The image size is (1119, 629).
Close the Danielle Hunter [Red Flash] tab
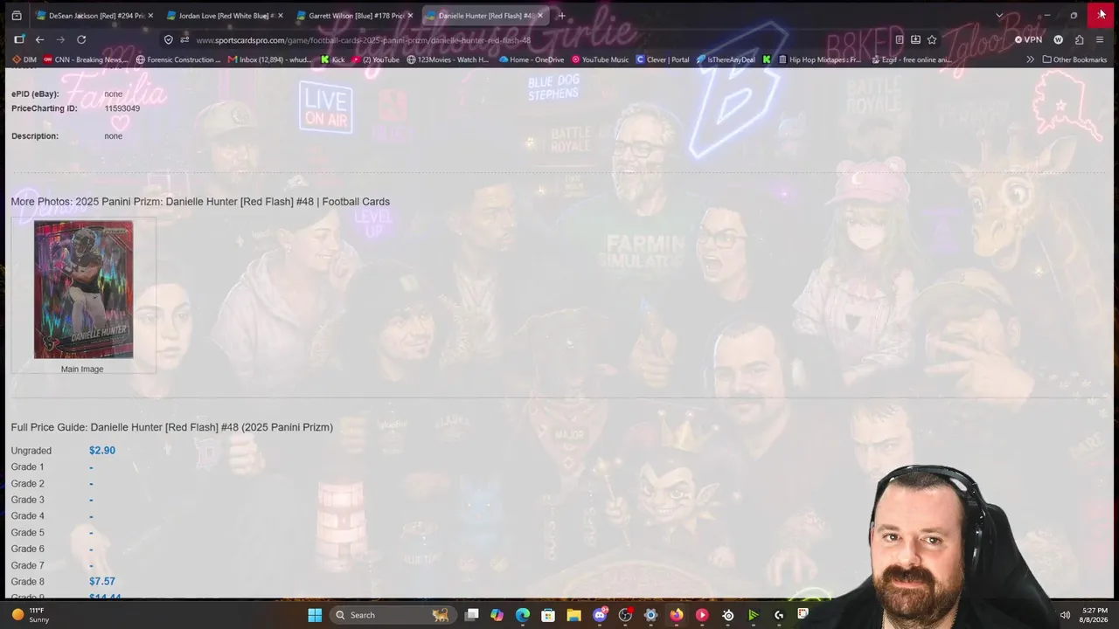pos(540,16)
